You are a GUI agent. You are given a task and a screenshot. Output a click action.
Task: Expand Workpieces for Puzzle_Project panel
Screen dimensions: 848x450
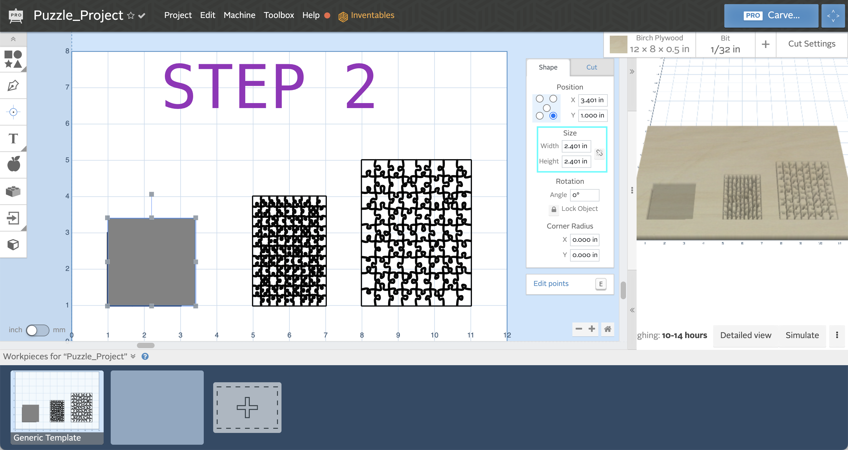[x=132, y=357]
